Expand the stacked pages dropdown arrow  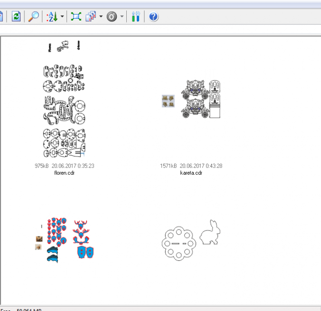point(101,17)
